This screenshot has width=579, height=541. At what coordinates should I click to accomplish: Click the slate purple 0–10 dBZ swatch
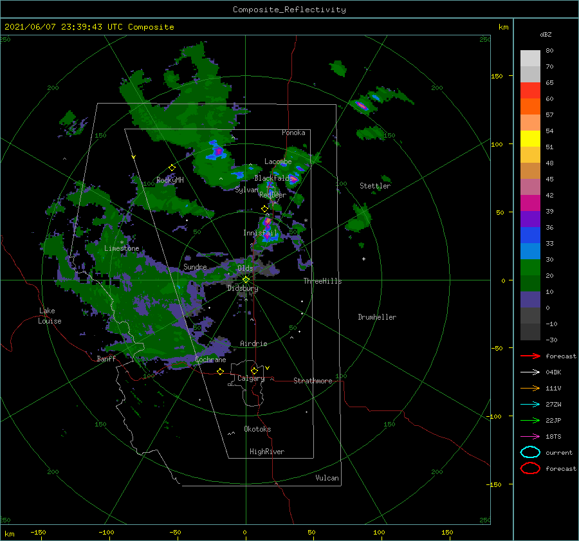(530, 300)
